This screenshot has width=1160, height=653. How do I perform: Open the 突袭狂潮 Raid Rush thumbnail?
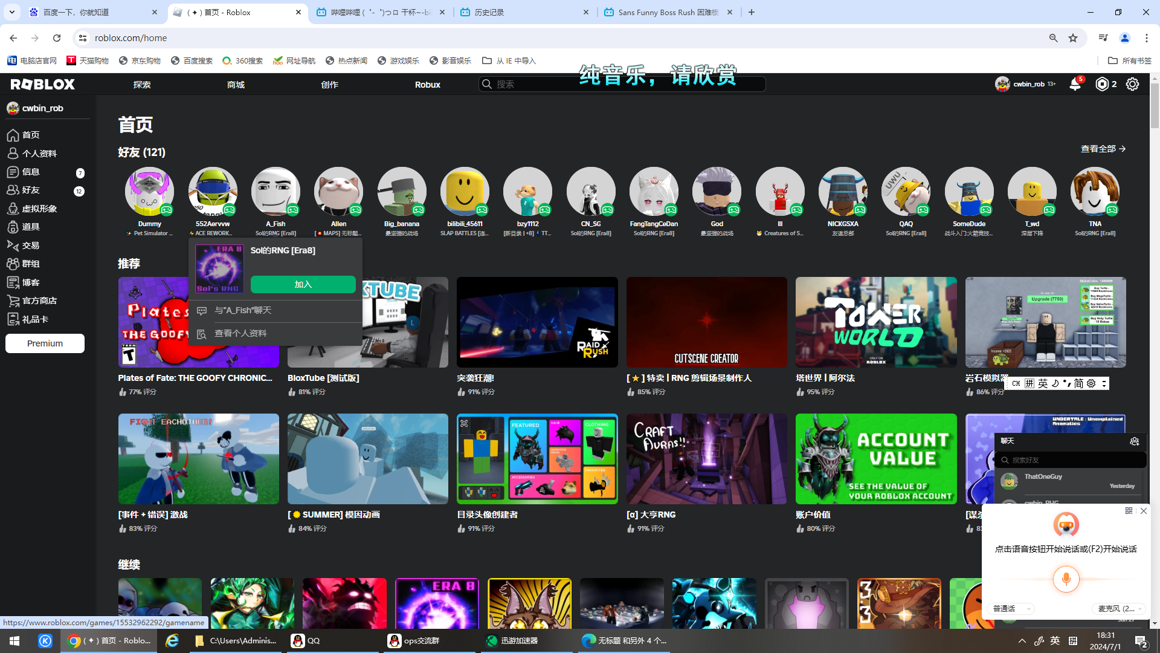coord(537,322)
